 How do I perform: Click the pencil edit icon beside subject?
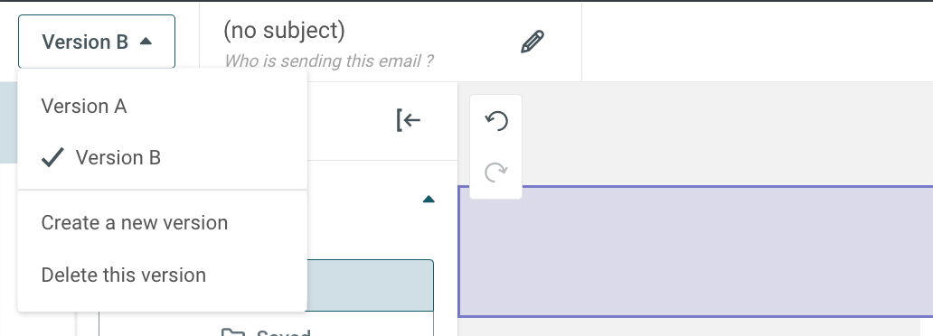tap(532, 42)
